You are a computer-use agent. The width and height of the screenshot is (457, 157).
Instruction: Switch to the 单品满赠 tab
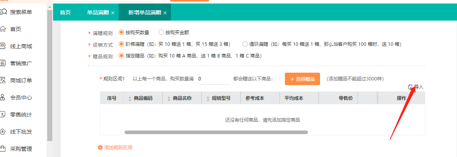click(x=98, y=13)
